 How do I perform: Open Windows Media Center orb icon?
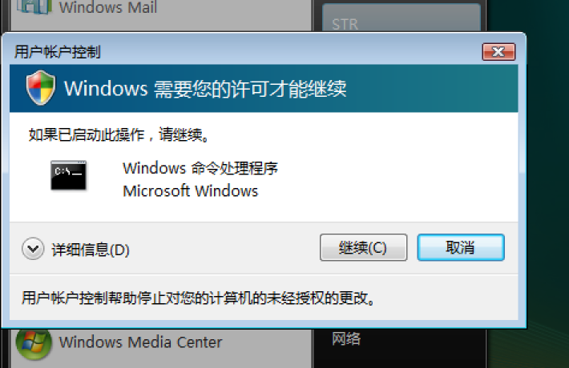pyautogui.click(x=34, y=344)
